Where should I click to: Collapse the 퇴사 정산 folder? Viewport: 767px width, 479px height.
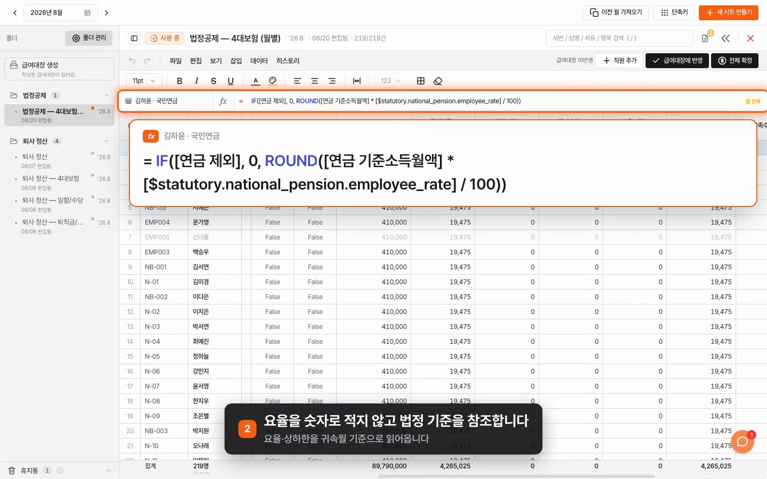[107, 141]
